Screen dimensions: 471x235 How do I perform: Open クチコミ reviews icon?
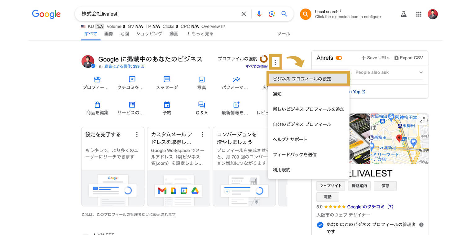tap(132, 79)
